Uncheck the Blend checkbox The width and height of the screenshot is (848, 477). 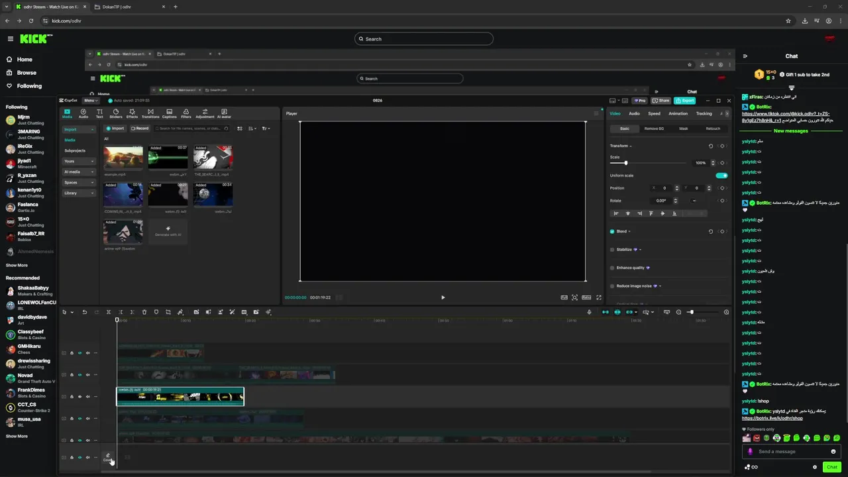612,231
